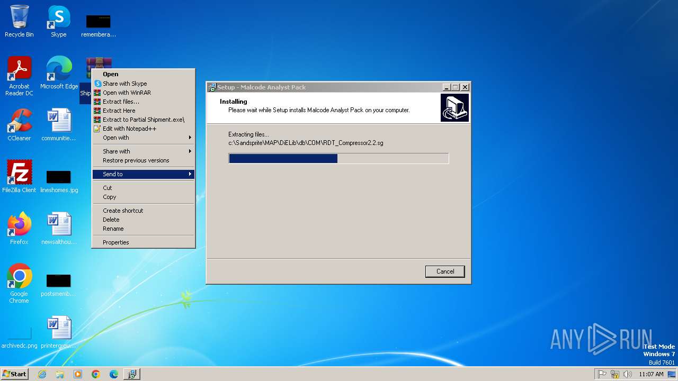Open the volume speaker tray icon
678x381 pixels.
pyautogui.click(x=628, y=374)
